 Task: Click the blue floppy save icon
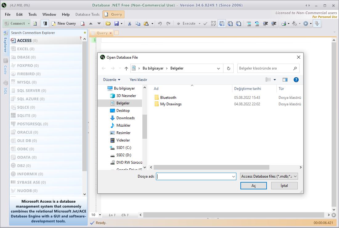[116, 23]
